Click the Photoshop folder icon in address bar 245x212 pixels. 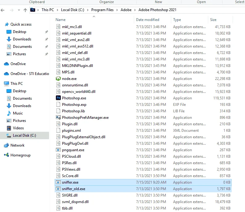[33, 10]
